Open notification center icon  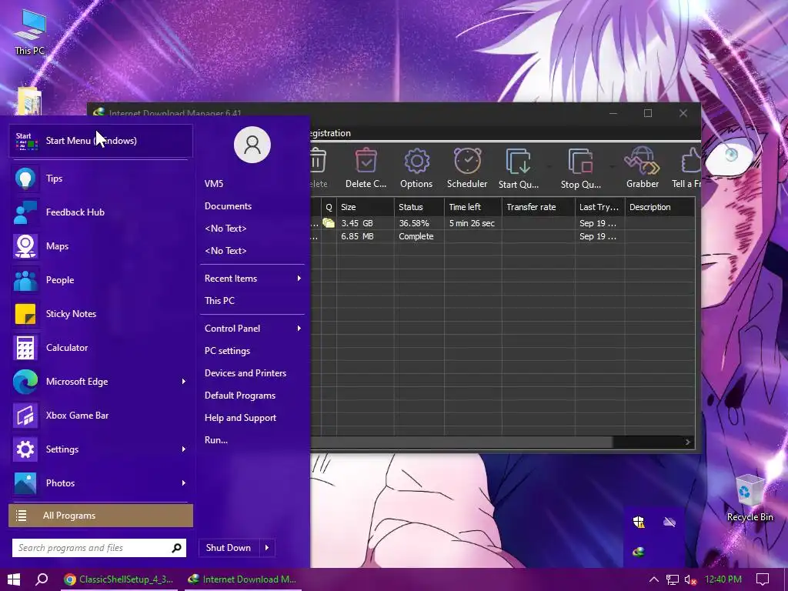click(x=763, y=579)
